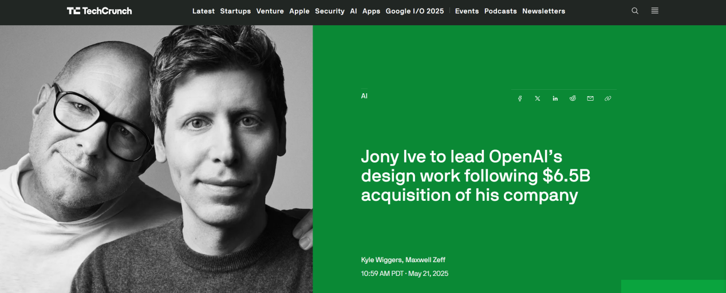Viewport: 726px width, 293px height.
Task: Open Startups in the nav bar
Action: pos(235,11)
